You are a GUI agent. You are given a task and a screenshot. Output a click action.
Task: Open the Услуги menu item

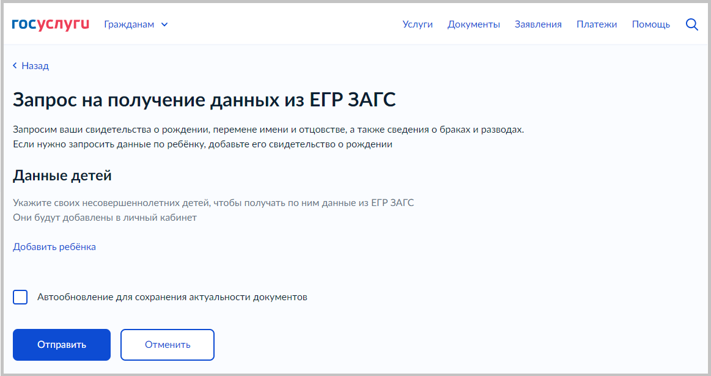[418, 24]
